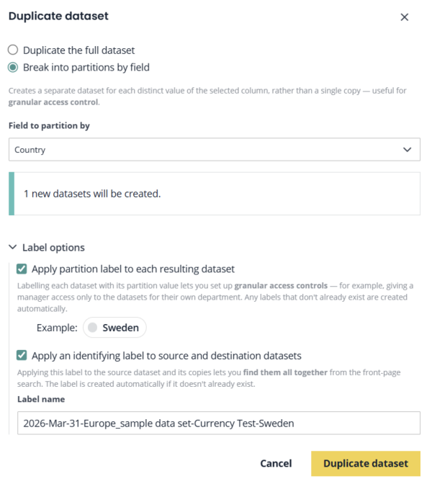
Task: Collapse Label options using its chevron icon
Action: [x=13, y=247]
